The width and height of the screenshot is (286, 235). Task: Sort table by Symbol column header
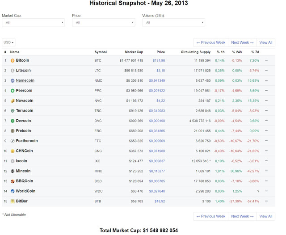click(x=101, y=52)
